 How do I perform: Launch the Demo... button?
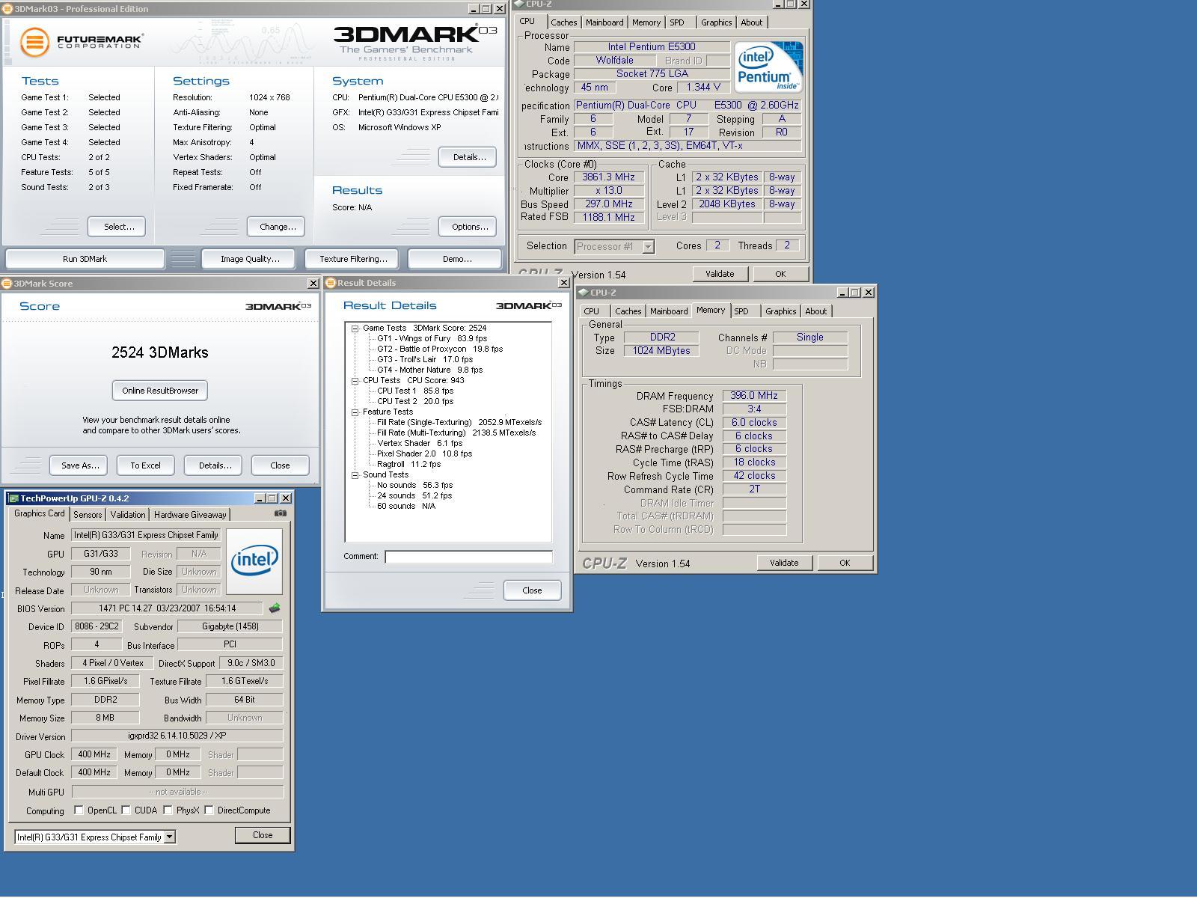455,259
